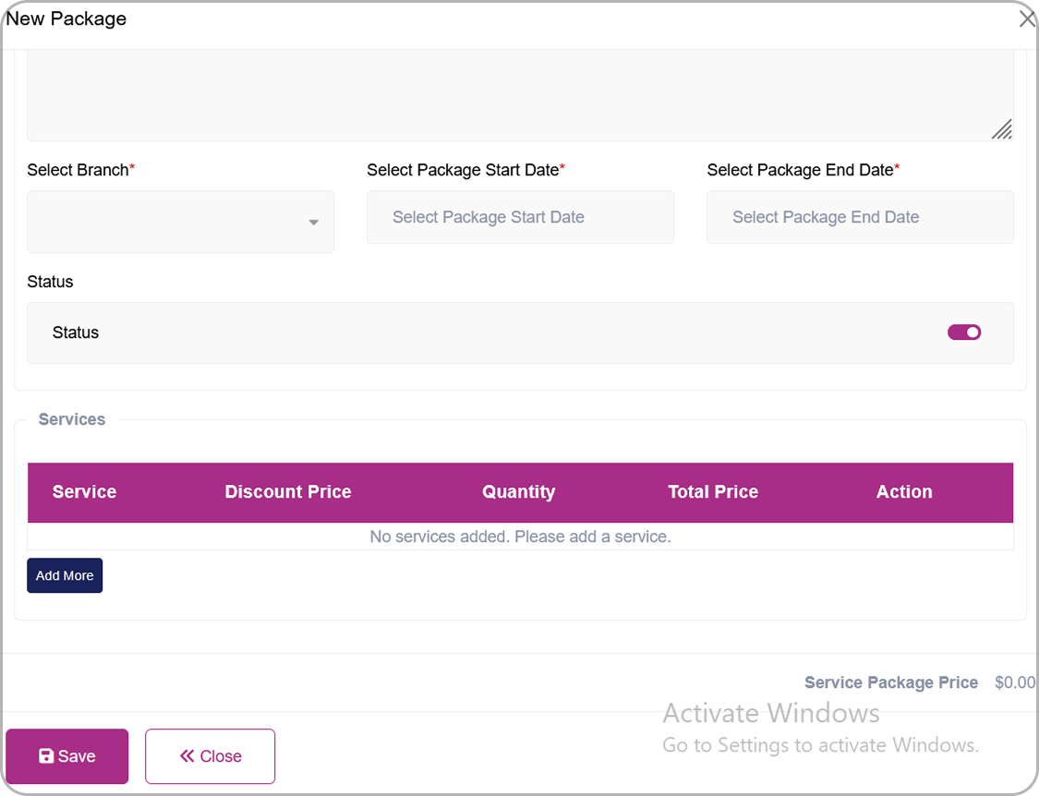Click the floppy disk icon on Save
Image resolution: width=1039 pixels, height=796 pixels.
click(x=46, y=756)
